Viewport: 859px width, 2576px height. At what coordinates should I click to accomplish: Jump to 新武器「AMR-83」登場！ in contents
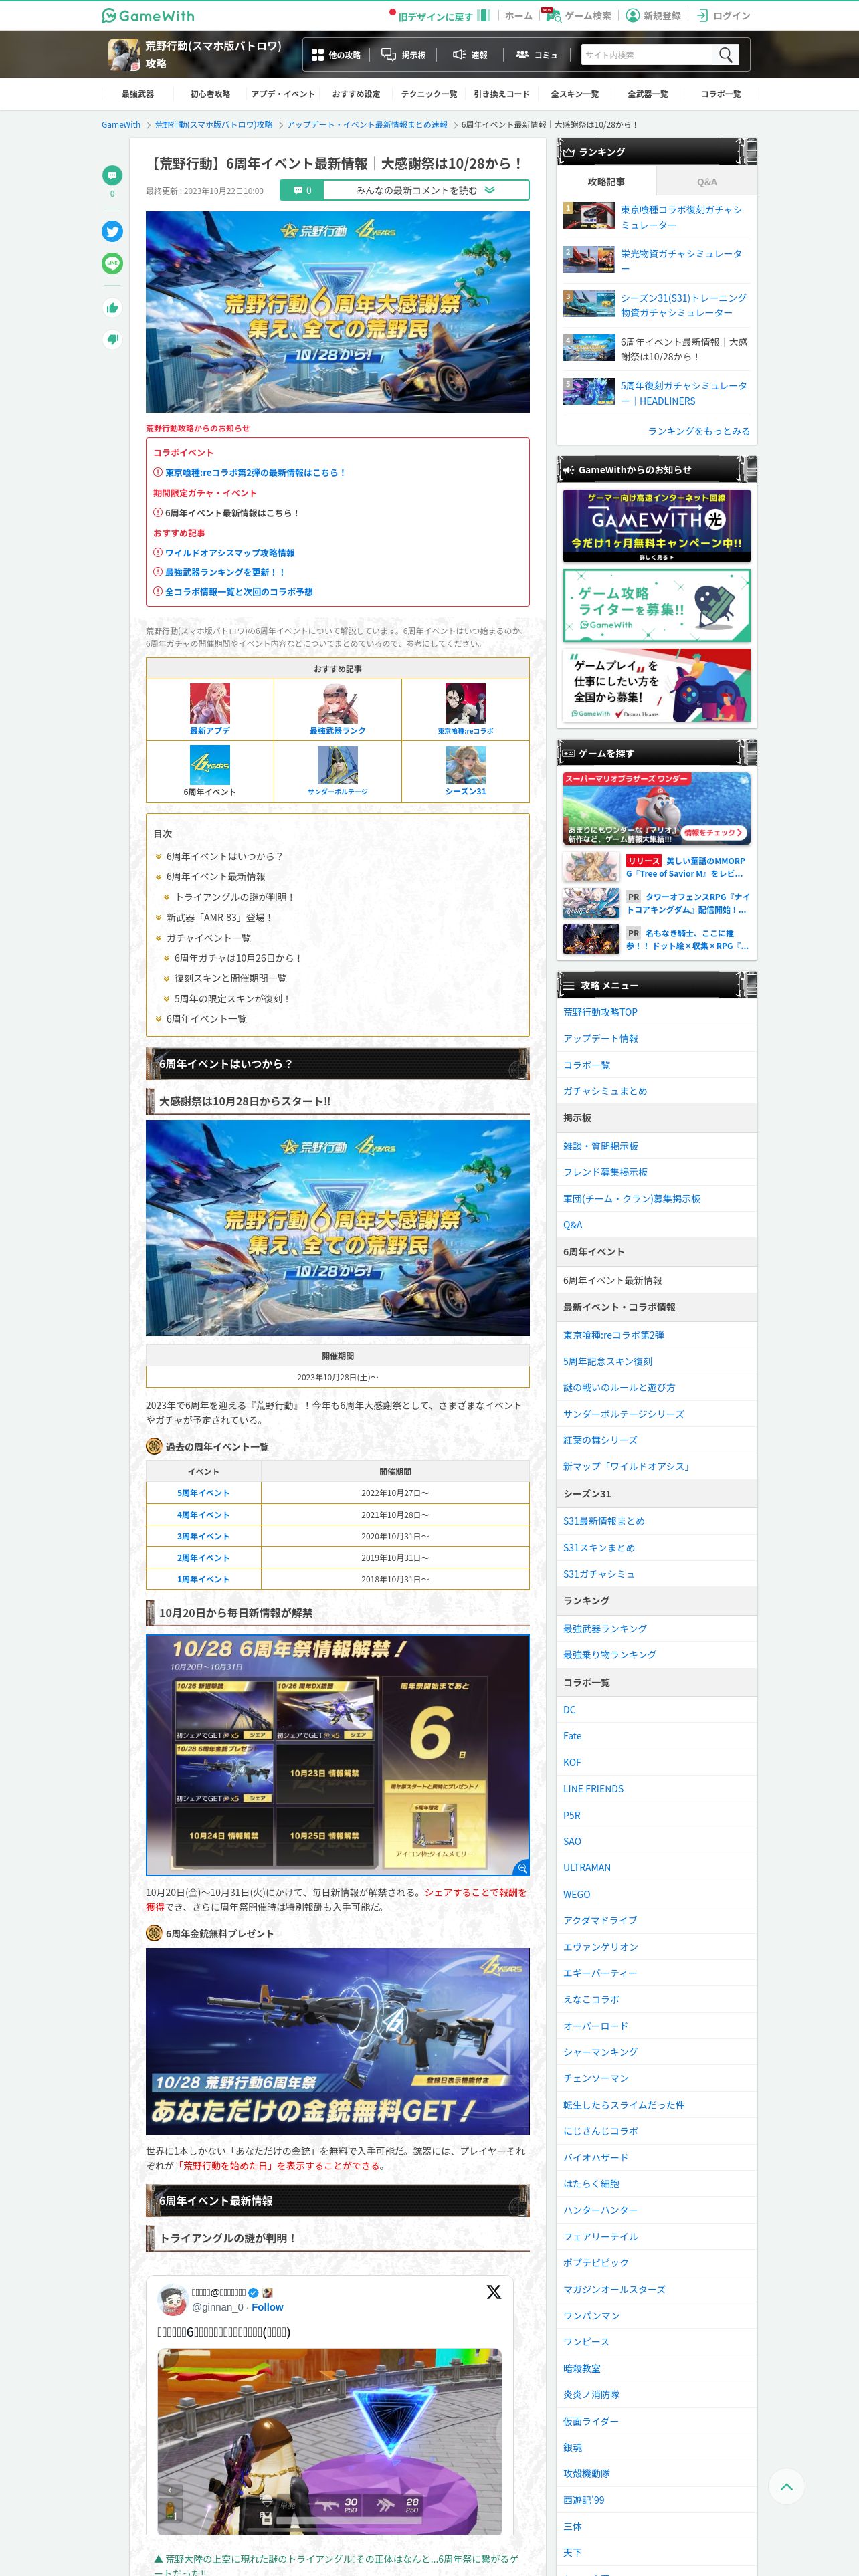219,917
